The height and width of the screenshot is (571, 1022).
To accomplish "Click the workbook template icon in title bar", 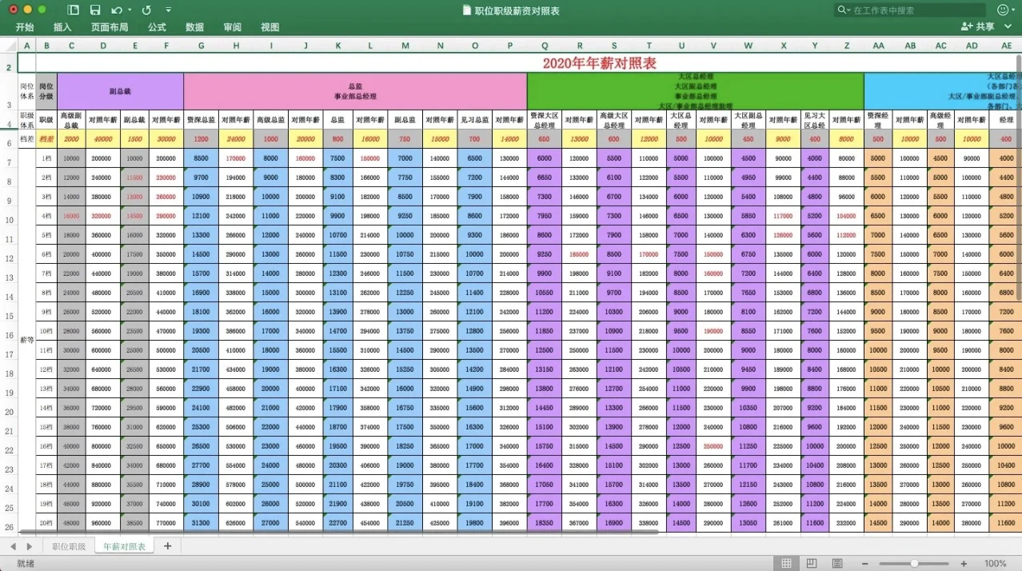I will 74,10.
